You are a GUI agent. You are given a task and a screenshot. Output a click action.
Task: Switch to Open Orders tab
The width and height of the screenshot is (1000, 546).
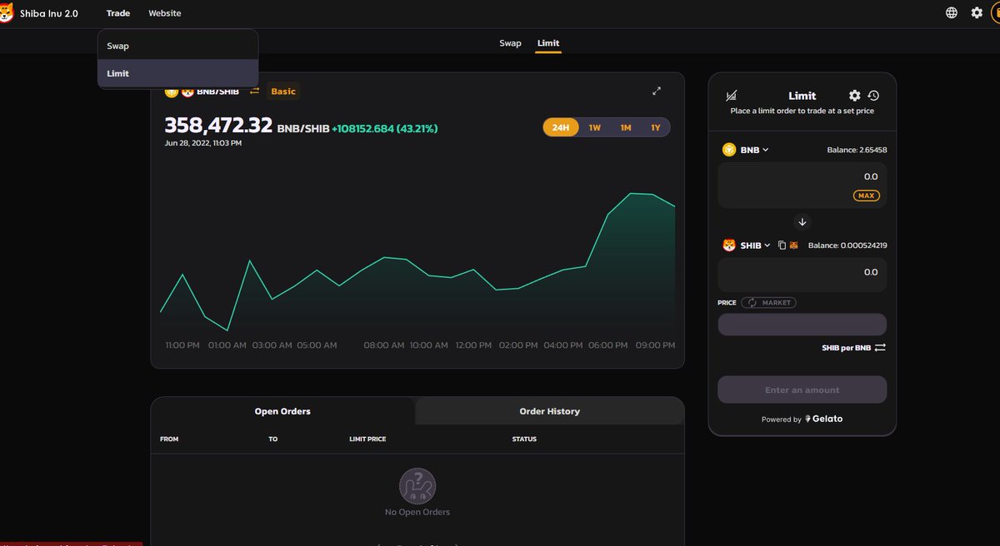point(282,411)
